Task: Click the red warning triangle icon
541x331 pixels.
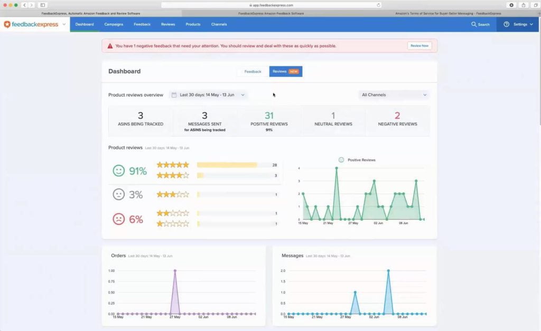Action: point(110,46)
